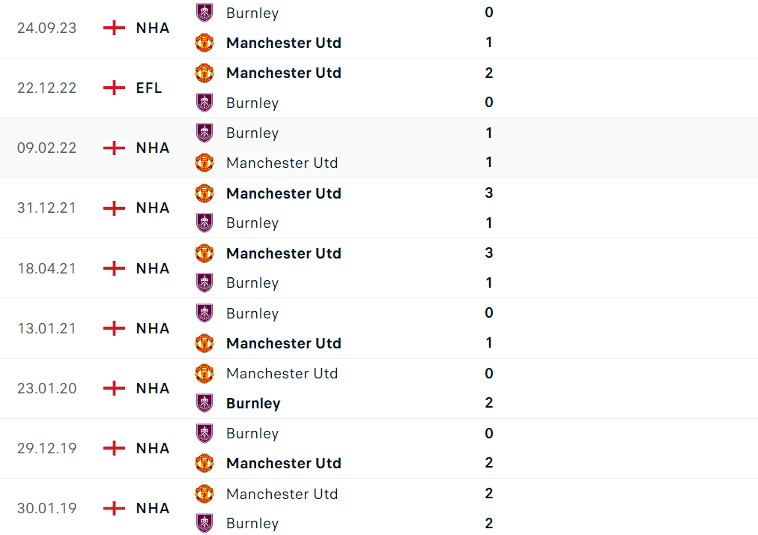Image resolution: width=758 pixels, height=535 pixels.
Task: Open Burnley team in 30.01.19 match
Action: click(x=252, y=523)
